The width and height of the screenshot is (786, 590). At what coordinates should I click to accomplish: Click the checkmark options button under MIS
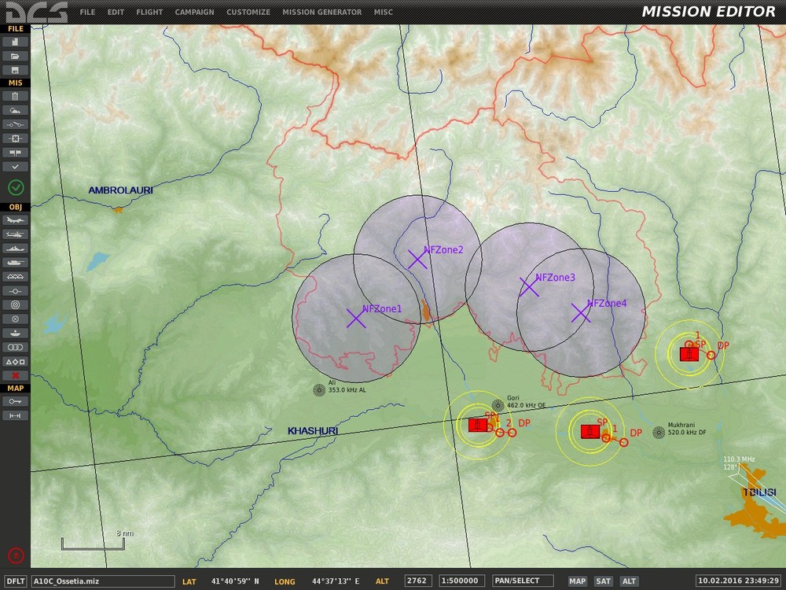[x=15, y=167]
